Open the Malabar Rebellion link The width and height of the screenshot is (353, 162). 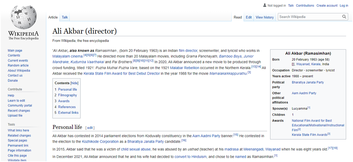tap(185, 68)
